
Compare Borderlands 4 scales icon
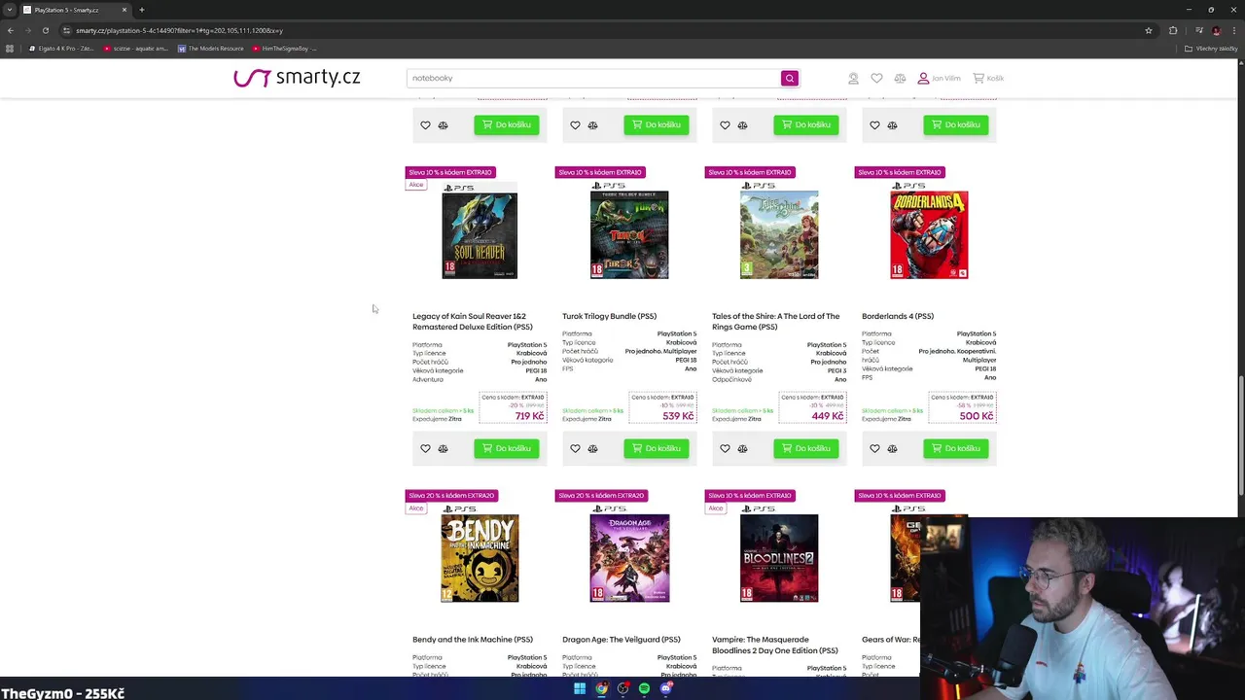coord(892,448)
